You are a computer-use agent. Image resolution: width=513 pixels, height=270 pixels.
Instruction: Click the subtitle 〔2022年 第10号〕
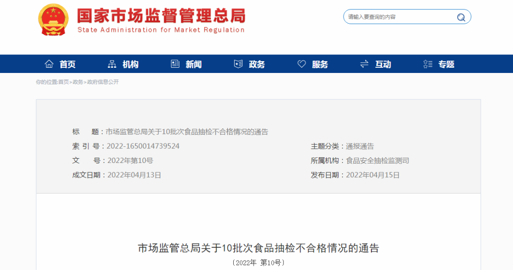click(x=258, y=263)
